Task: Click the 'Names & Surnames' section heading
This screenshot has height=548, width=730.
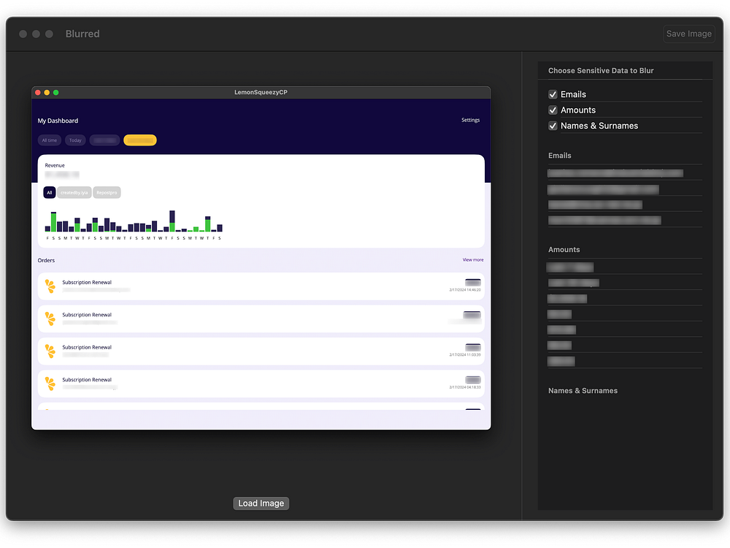Action: (583, 391)
